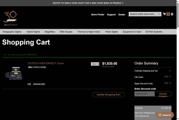Screen dimensions: 179x120
Task: Open the Qty 2 quantity dropdown
Action: tap(95, 64)
